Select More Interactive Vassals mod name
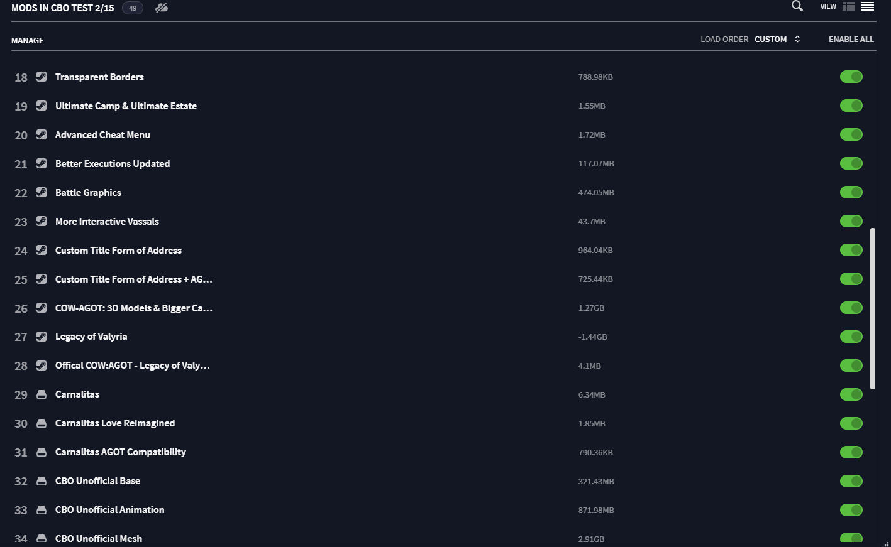This screenshot has height=547, width=891. pos(107,221)
